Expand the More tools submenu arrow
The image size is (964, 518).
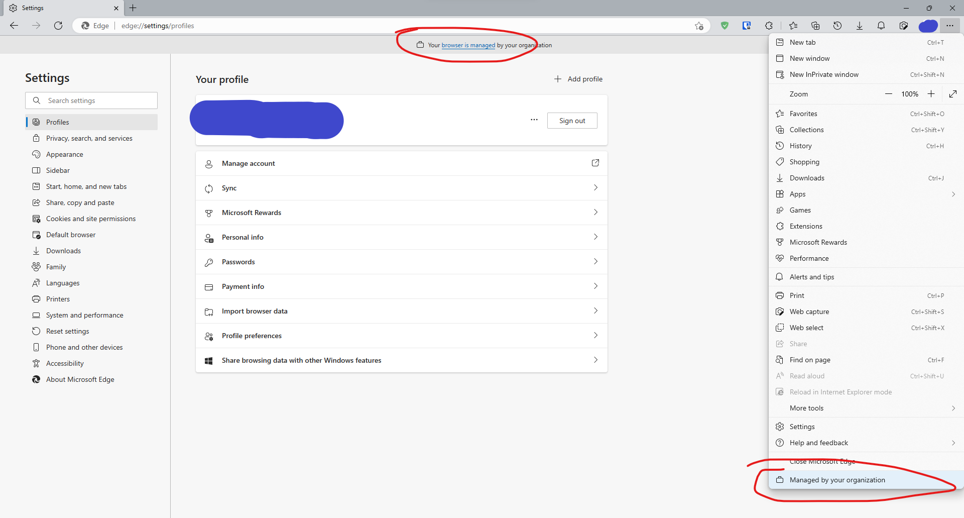coord(953,408)
